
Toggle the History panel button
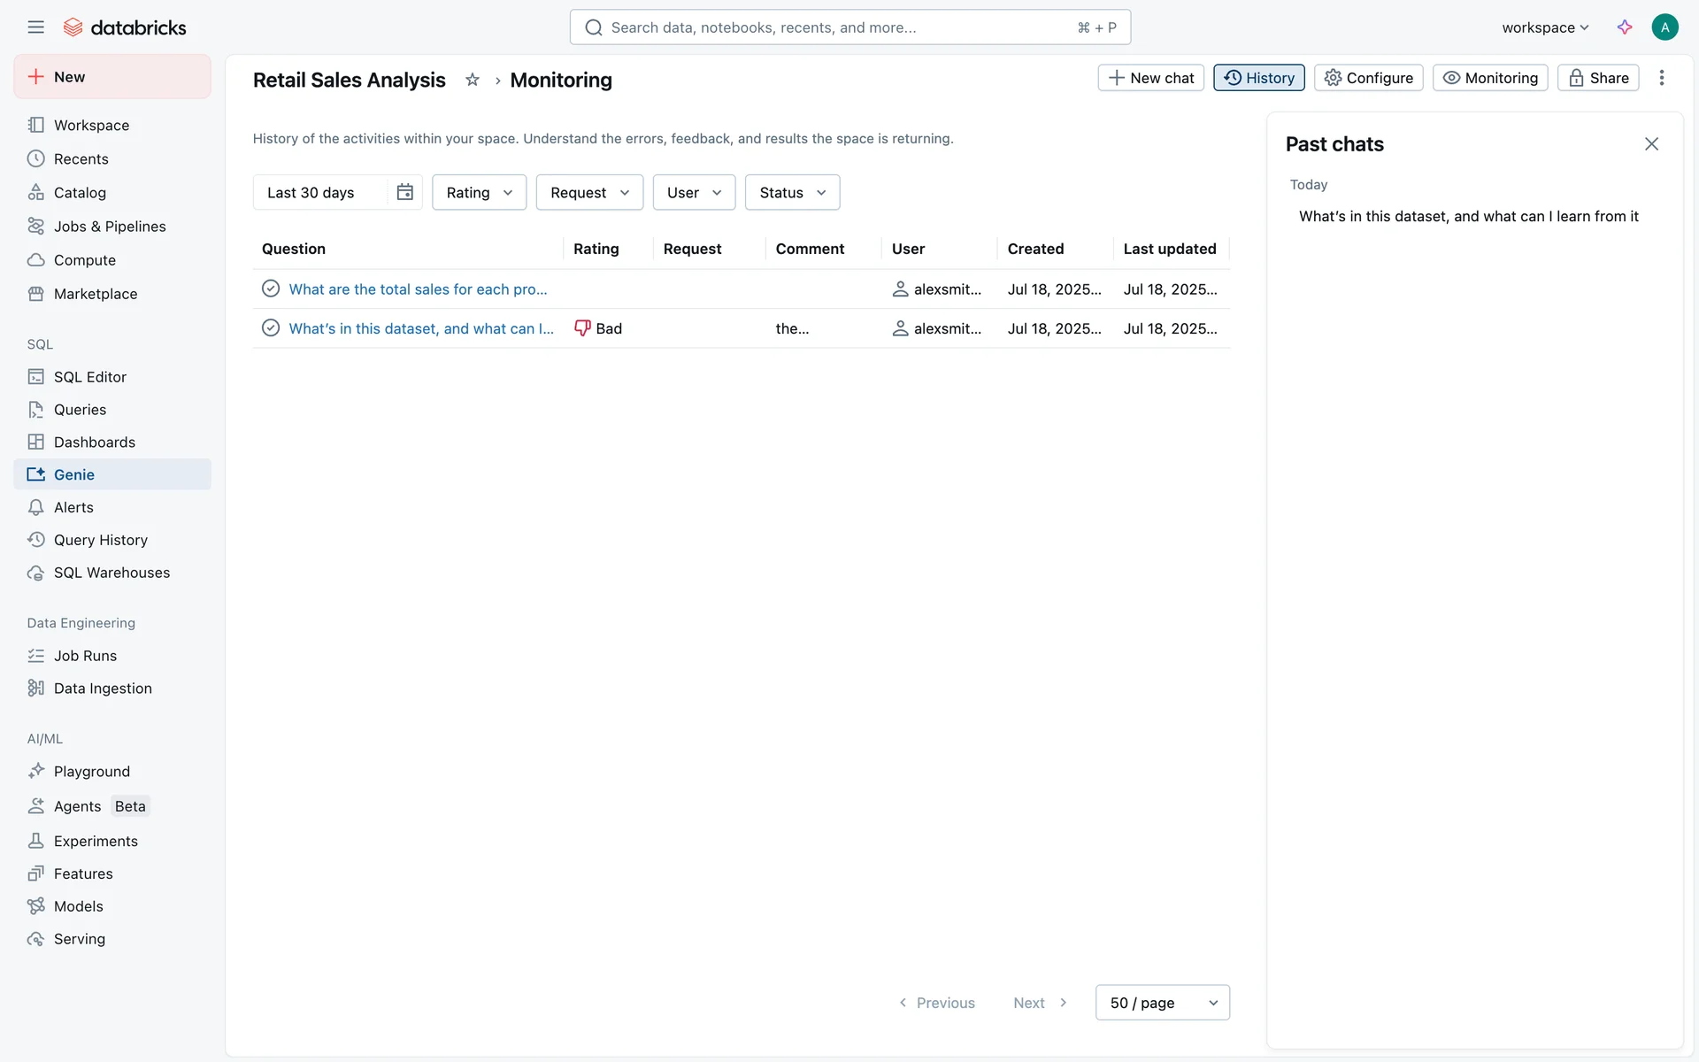tap(1258, 78)
